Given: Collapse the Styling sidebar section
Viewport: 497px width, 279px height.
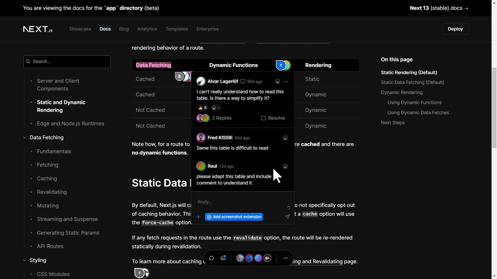Looking at the screenshot, I should [25, 260].
